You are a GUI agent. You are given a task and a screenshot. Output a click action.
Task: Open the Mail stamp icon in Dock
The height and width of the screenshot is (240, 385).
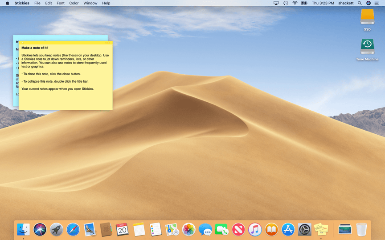(90, 229)
